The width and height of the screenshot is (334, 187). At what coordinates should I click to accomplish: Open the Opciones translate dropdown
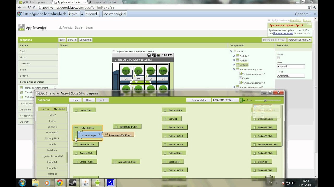303,14
